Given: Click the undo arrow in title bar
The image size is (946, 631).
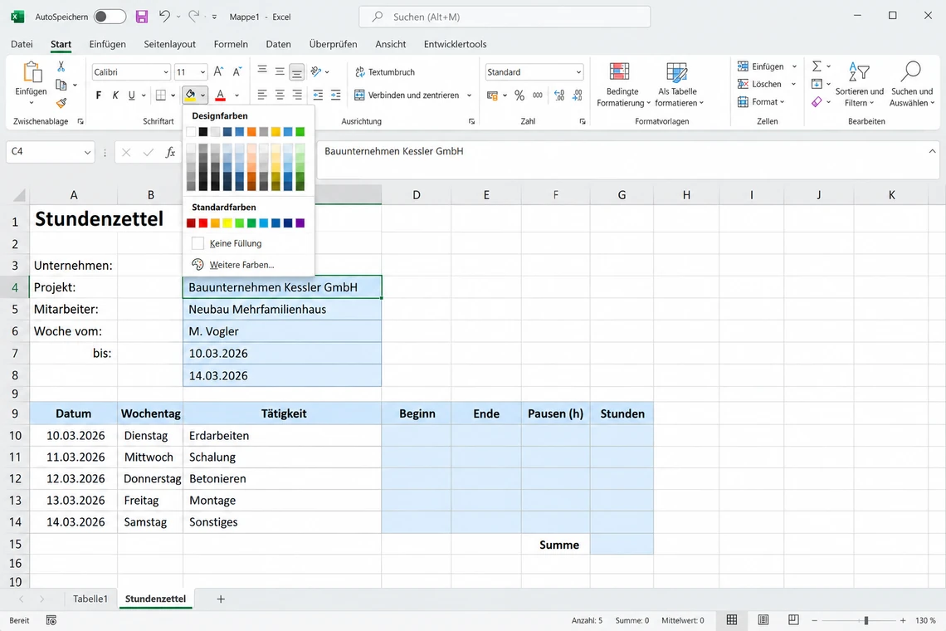Looking at the screenshot, I should pos(164,17).
